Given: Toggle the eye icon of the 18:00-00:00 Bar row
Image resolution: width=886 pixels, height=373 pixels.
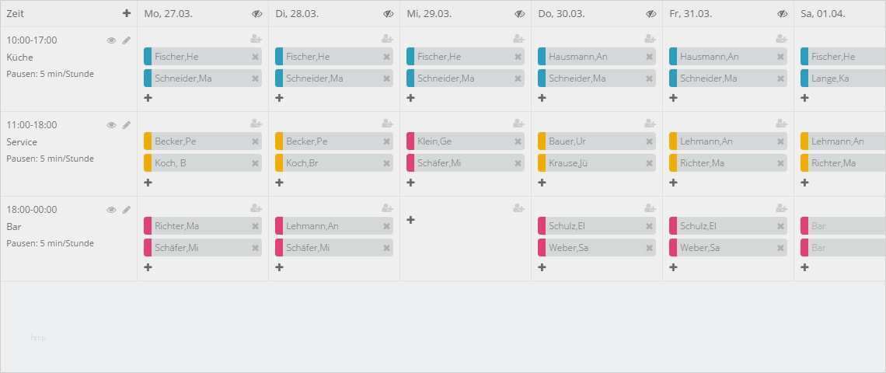Looking at the screenshot, I should 111,210.
